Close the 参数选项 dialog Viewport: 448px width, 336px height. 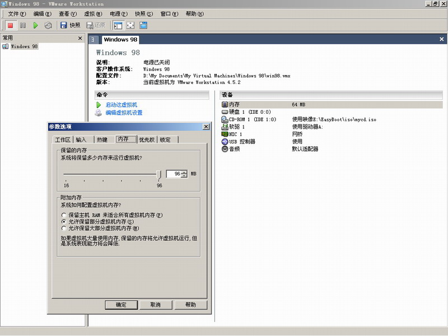206,127
